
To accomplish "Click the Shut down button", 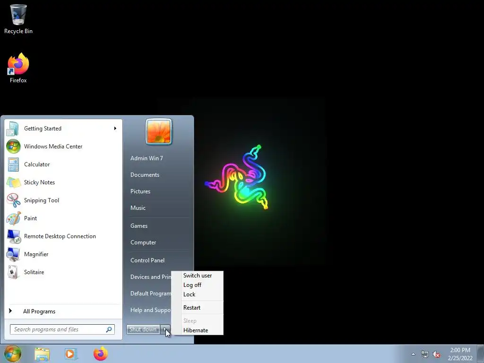I will (x=143, y=329).
